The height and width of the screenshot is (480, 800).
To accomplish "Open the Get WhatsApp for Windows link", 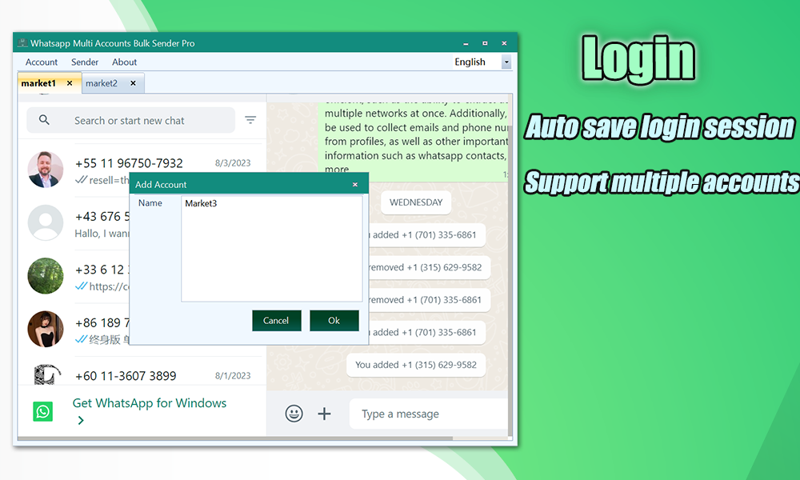I will point(149,403).
